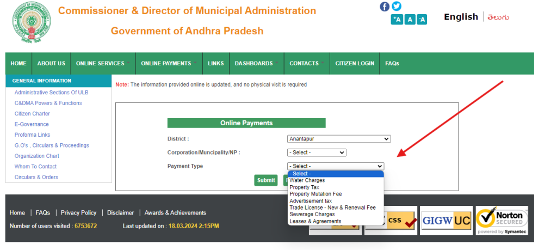Select Water Charges payment option
This screenshot has width=557, height=250.
point(307,180)
